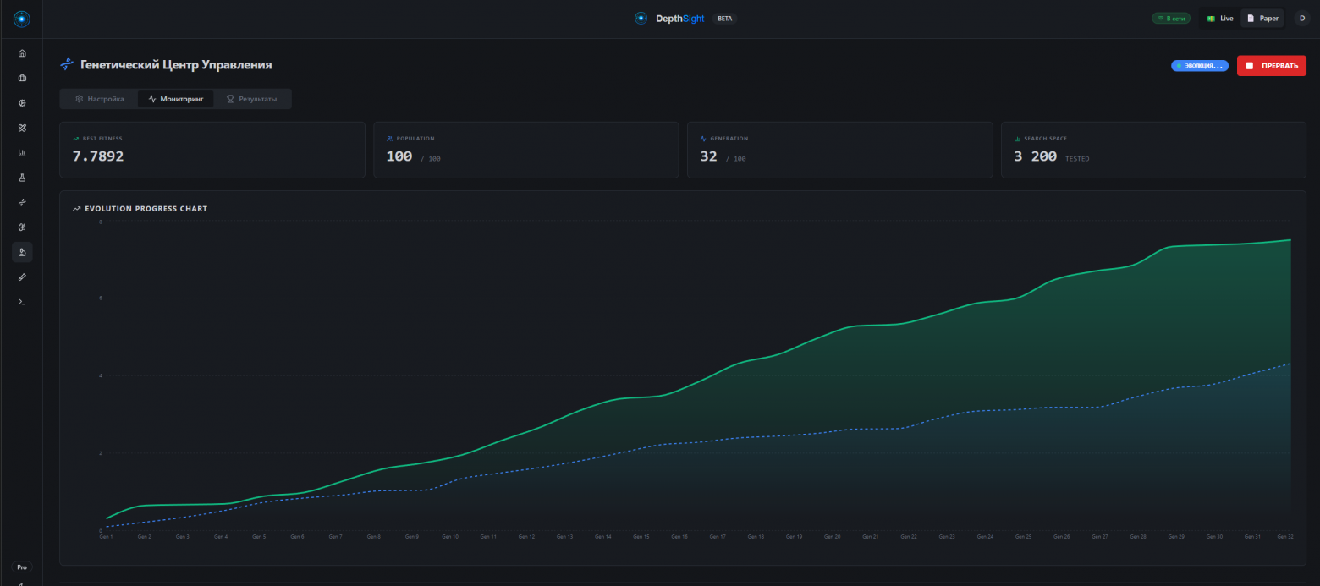The width and height of the screenshot is (1320, 586).
Task: Click the pencil edit icon in sidebar
Action: (x=22, y=277)
